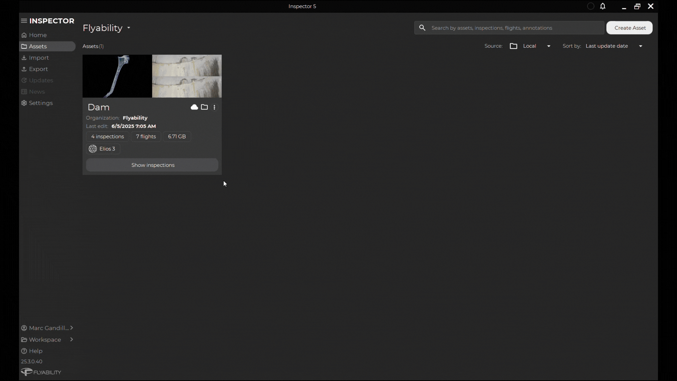Open Dam asset folder icon
Viewport: 677px width, 381px height.
click(205, 107)
